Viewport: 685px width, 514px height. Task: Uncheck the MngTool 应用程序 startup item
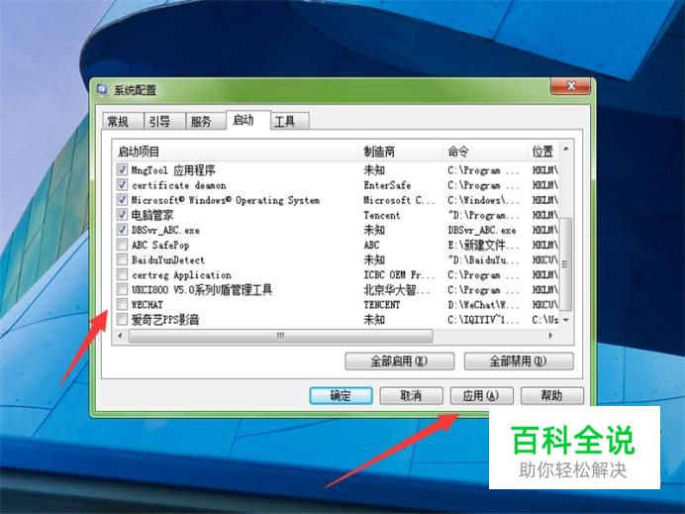tap(122, 169)
